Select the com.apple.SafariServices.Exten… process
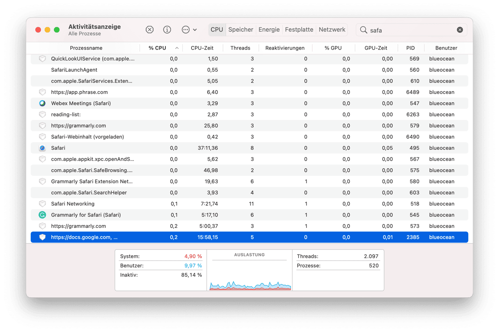499x332 pixels. click(92, 81)
